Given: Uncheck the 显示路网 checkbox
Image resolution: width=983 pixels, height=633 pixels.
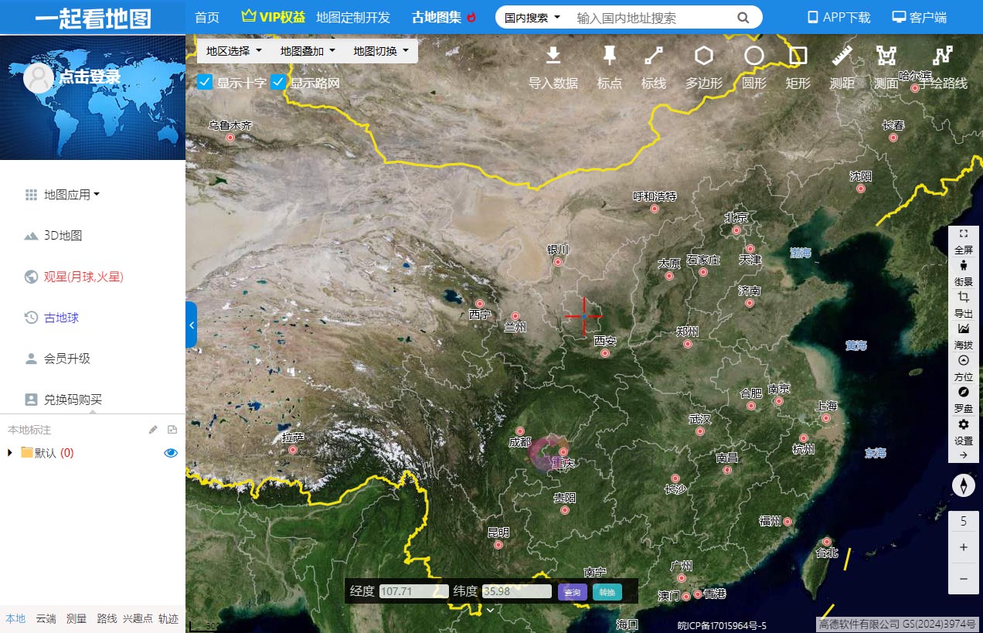Looking at the screenshot, I should 278,83.
